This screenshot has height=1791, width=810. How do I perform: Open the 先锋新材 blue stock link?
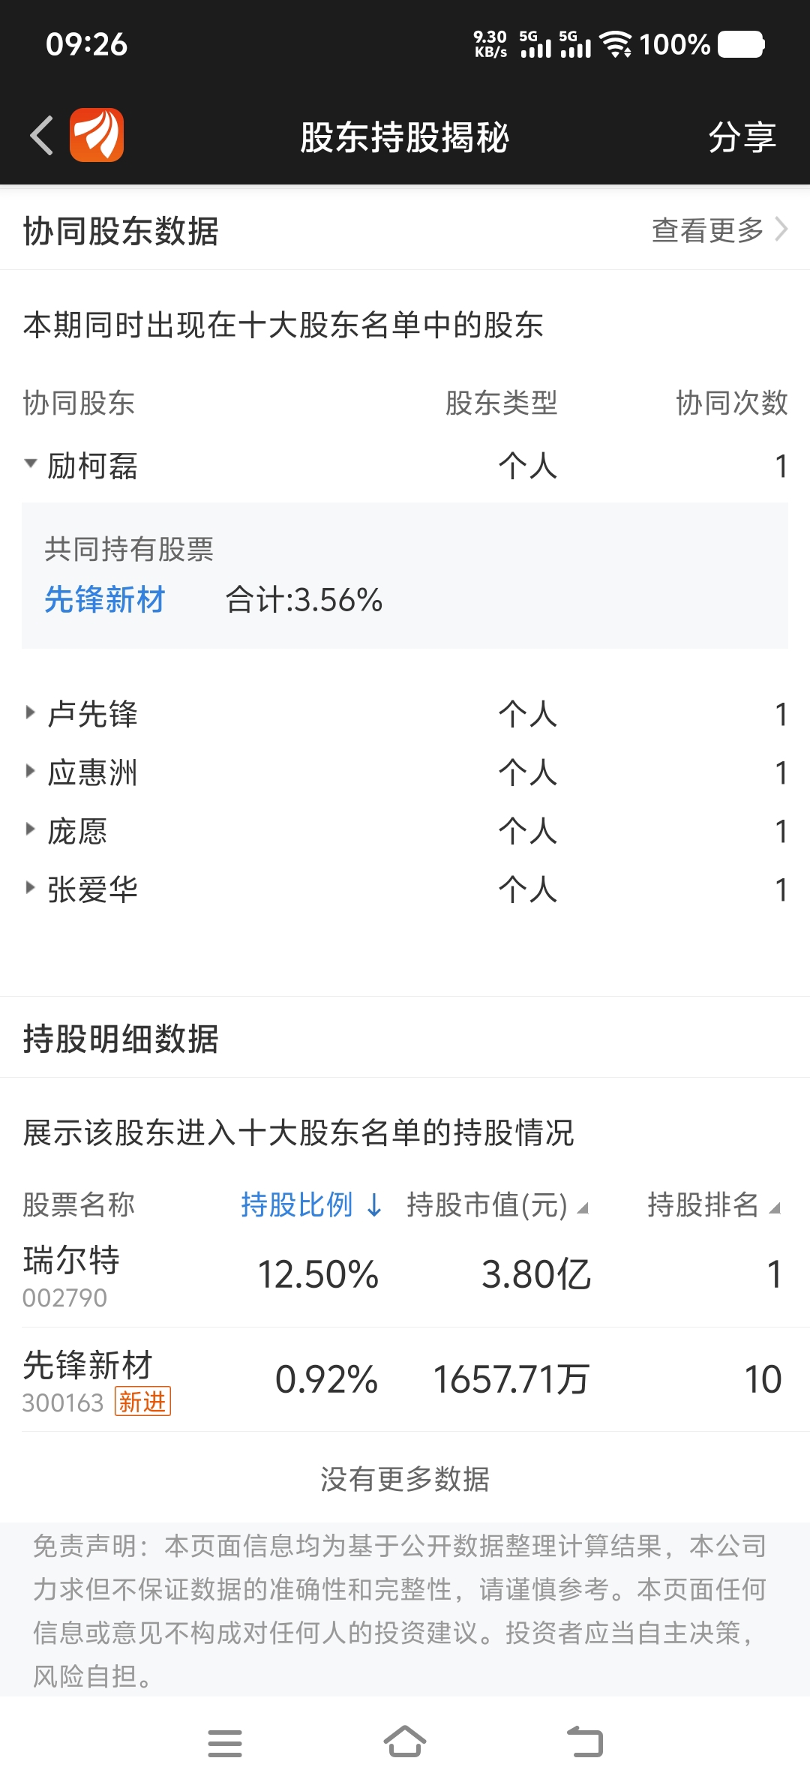pyautogui.click(x=104, y=600)
